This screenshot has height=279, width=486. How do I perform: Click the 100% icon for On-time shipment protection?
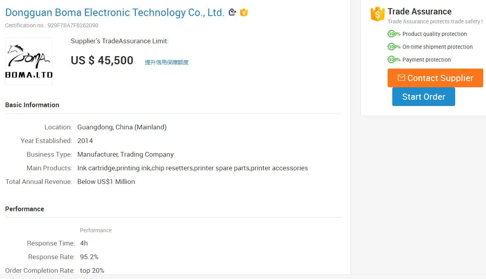394,47
